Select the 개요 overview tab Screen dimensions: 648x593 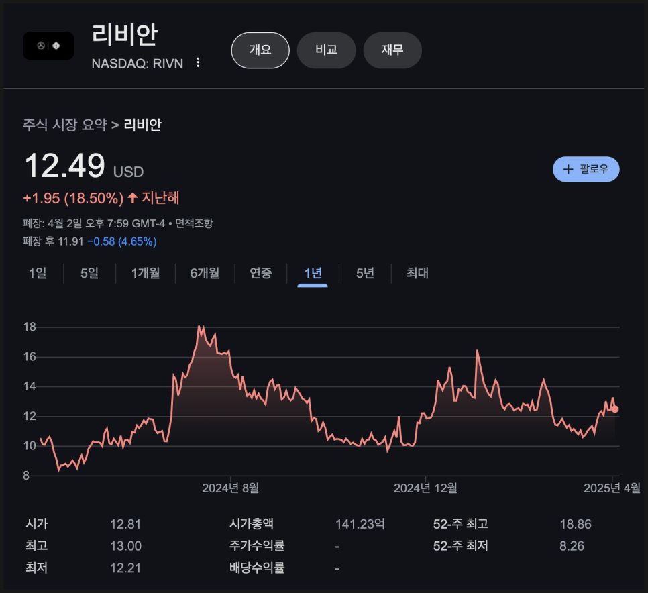click(260, 50)
